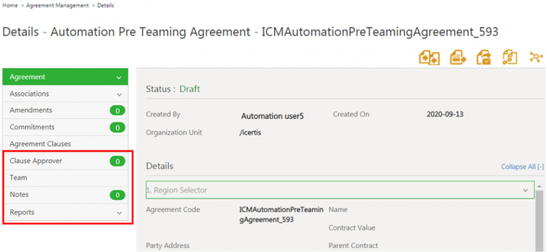This screenshot has height=252, width=547.
Task: Click the Amendments count badge
Action: tap(118, 111)
